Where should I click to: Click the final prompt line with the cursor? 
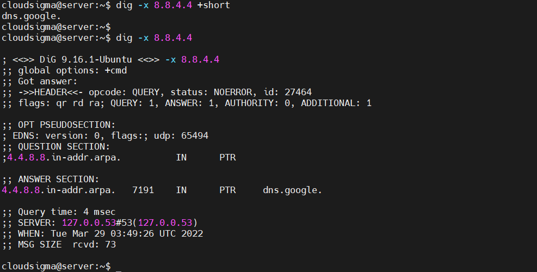61,267
